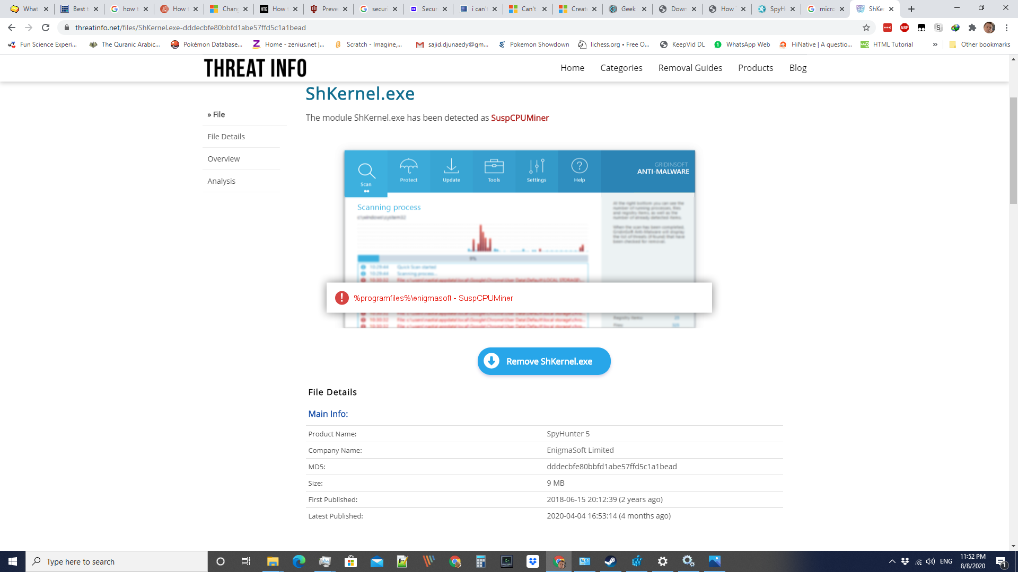Open the Categories menu item
1018x572 pixels.
pyautogui.click(x=621, y=68)
